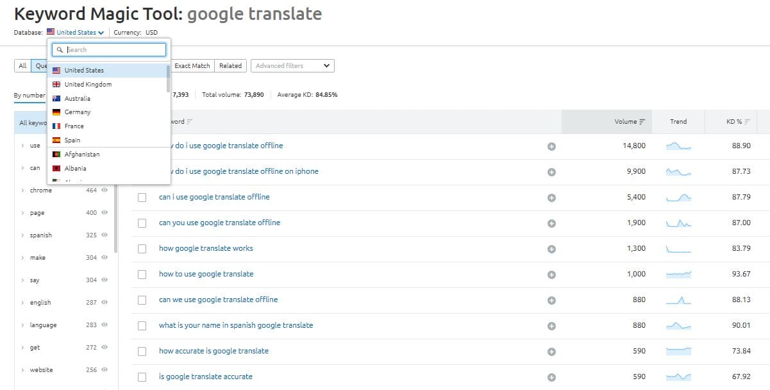Click country list scrollbar in dropdown
This screenshot has width=770, height=390.
click(x=169, y=78)
